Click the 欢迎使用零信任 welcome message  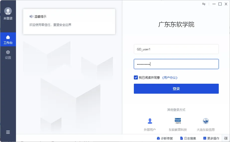click(50, 25)
